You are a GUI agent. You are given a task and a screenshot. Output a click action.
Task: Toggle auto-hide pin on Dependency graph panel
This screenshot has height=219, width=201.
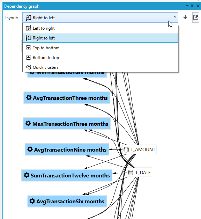coord(192,6)
